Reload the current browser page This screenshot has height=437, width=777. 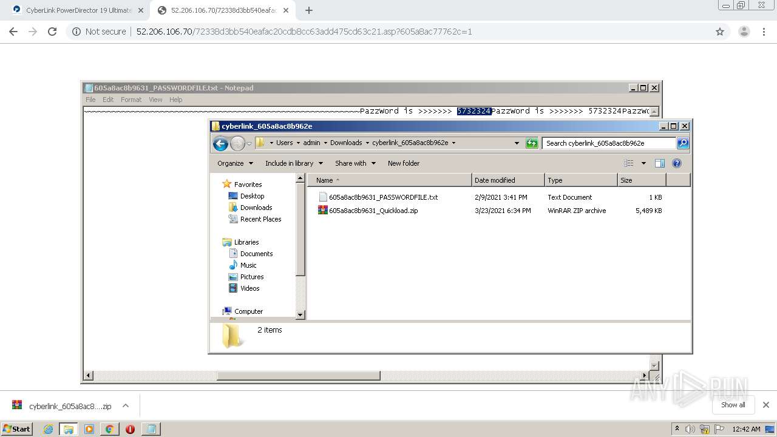pos(52,32)
